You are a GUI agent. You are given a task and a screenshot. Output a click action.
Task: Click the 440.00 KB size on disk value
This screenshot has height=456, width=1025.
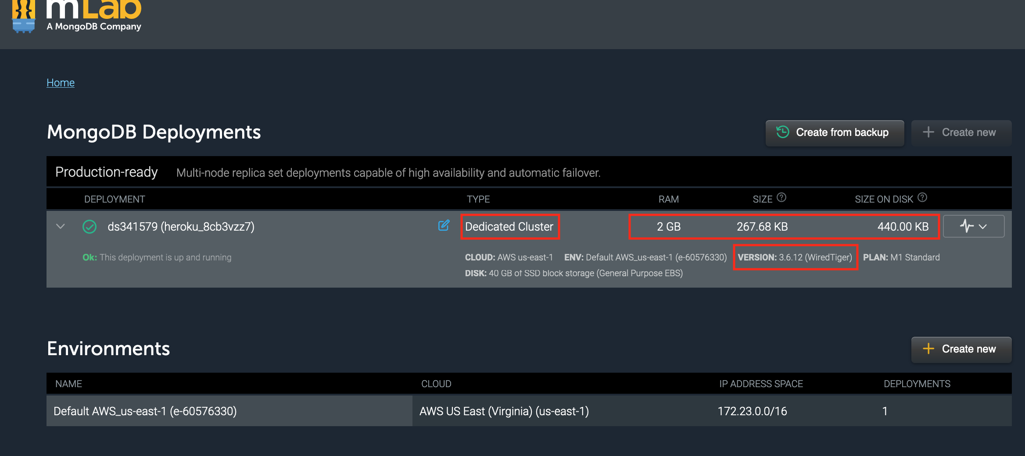(903, 227)
